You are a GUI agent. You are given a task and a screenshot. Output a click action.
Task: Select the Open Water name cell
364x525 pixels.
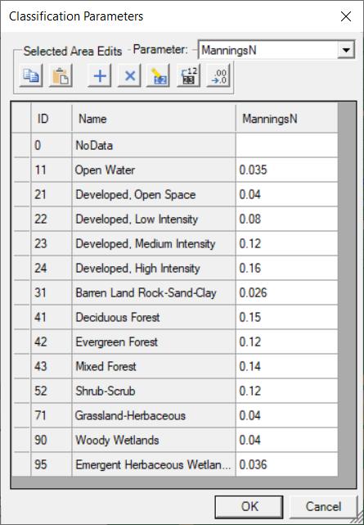[x=154, y=170]
